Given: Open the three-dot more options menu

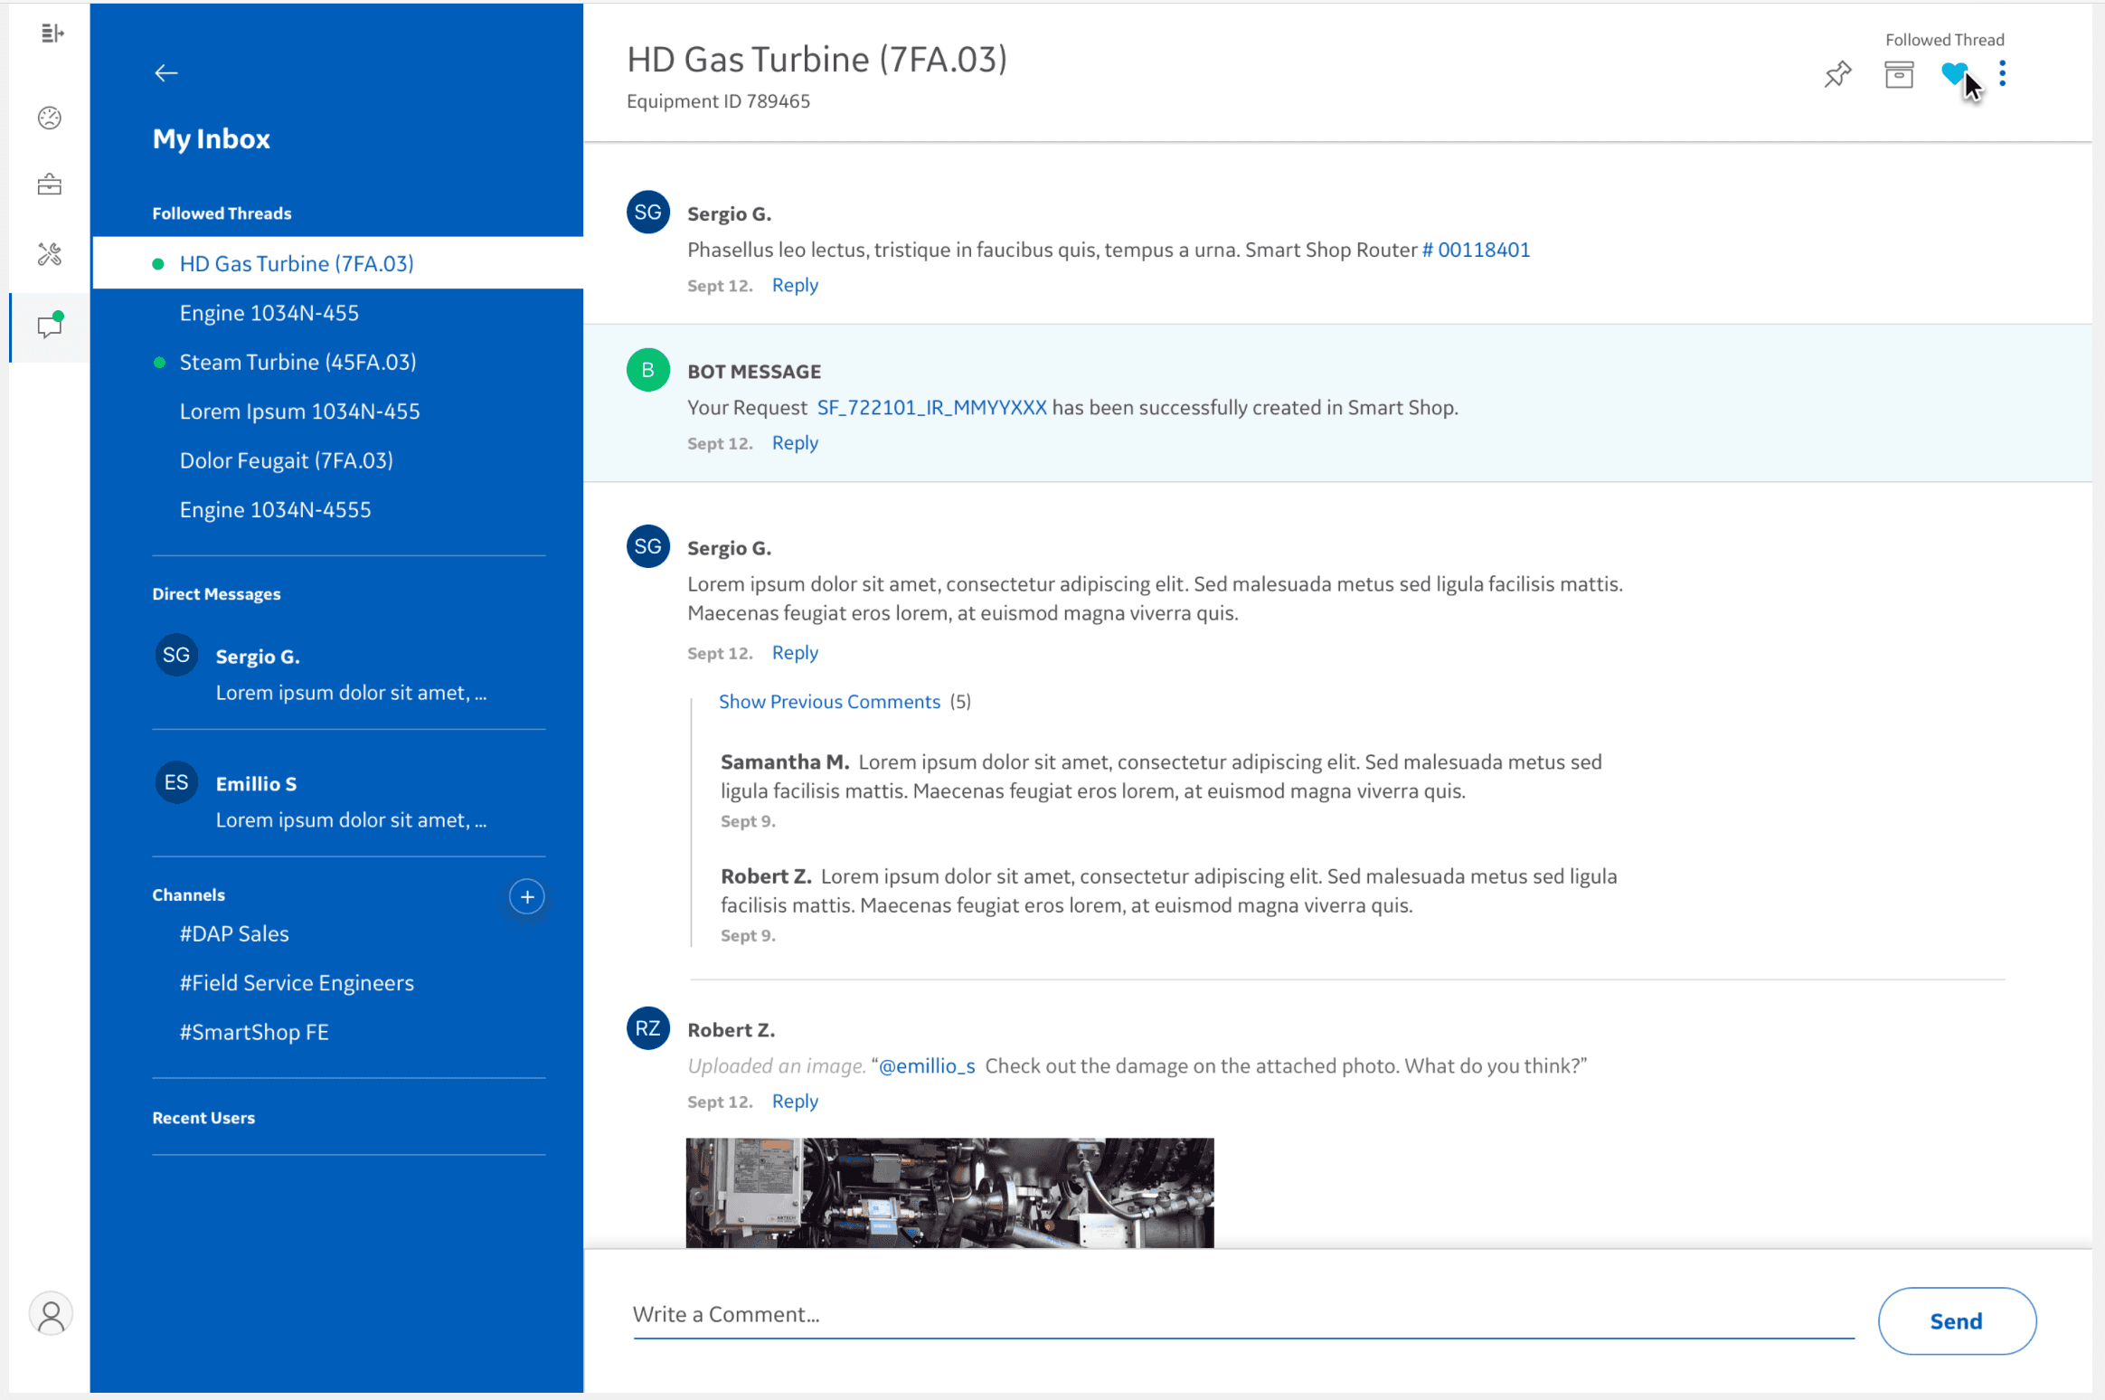Looking at the screenshot, I should pyautogui.click(x=2003, y=73).
